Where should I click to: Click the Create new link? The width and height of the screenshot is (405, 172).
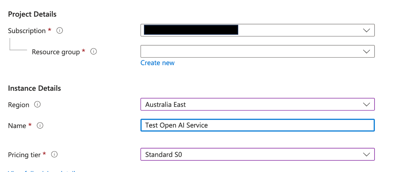[x=157, y=63]
